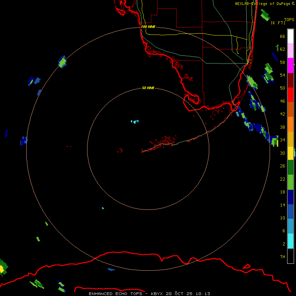
Task: Click the gold 38 color band
Action: click(290, 139)
